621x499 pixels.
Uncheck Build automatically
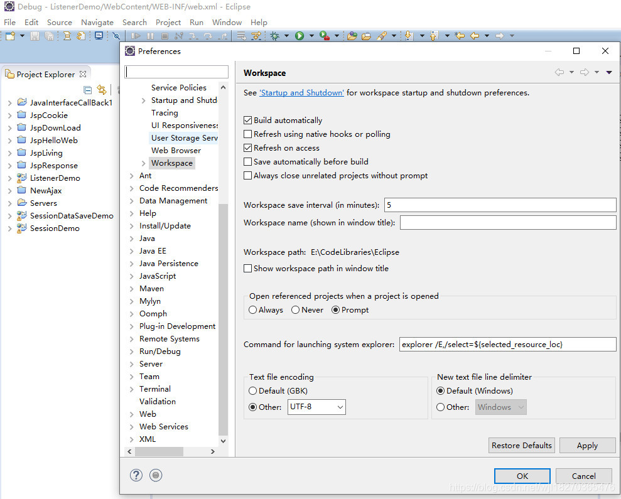[x=247, y=120]
